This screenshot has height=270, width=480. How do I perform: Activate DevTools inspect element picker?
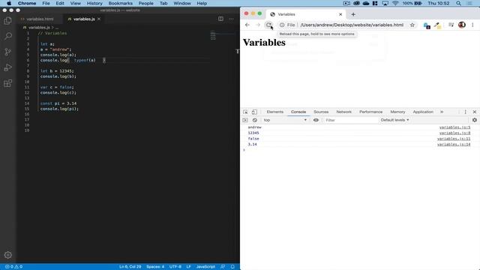click(245, 112)
